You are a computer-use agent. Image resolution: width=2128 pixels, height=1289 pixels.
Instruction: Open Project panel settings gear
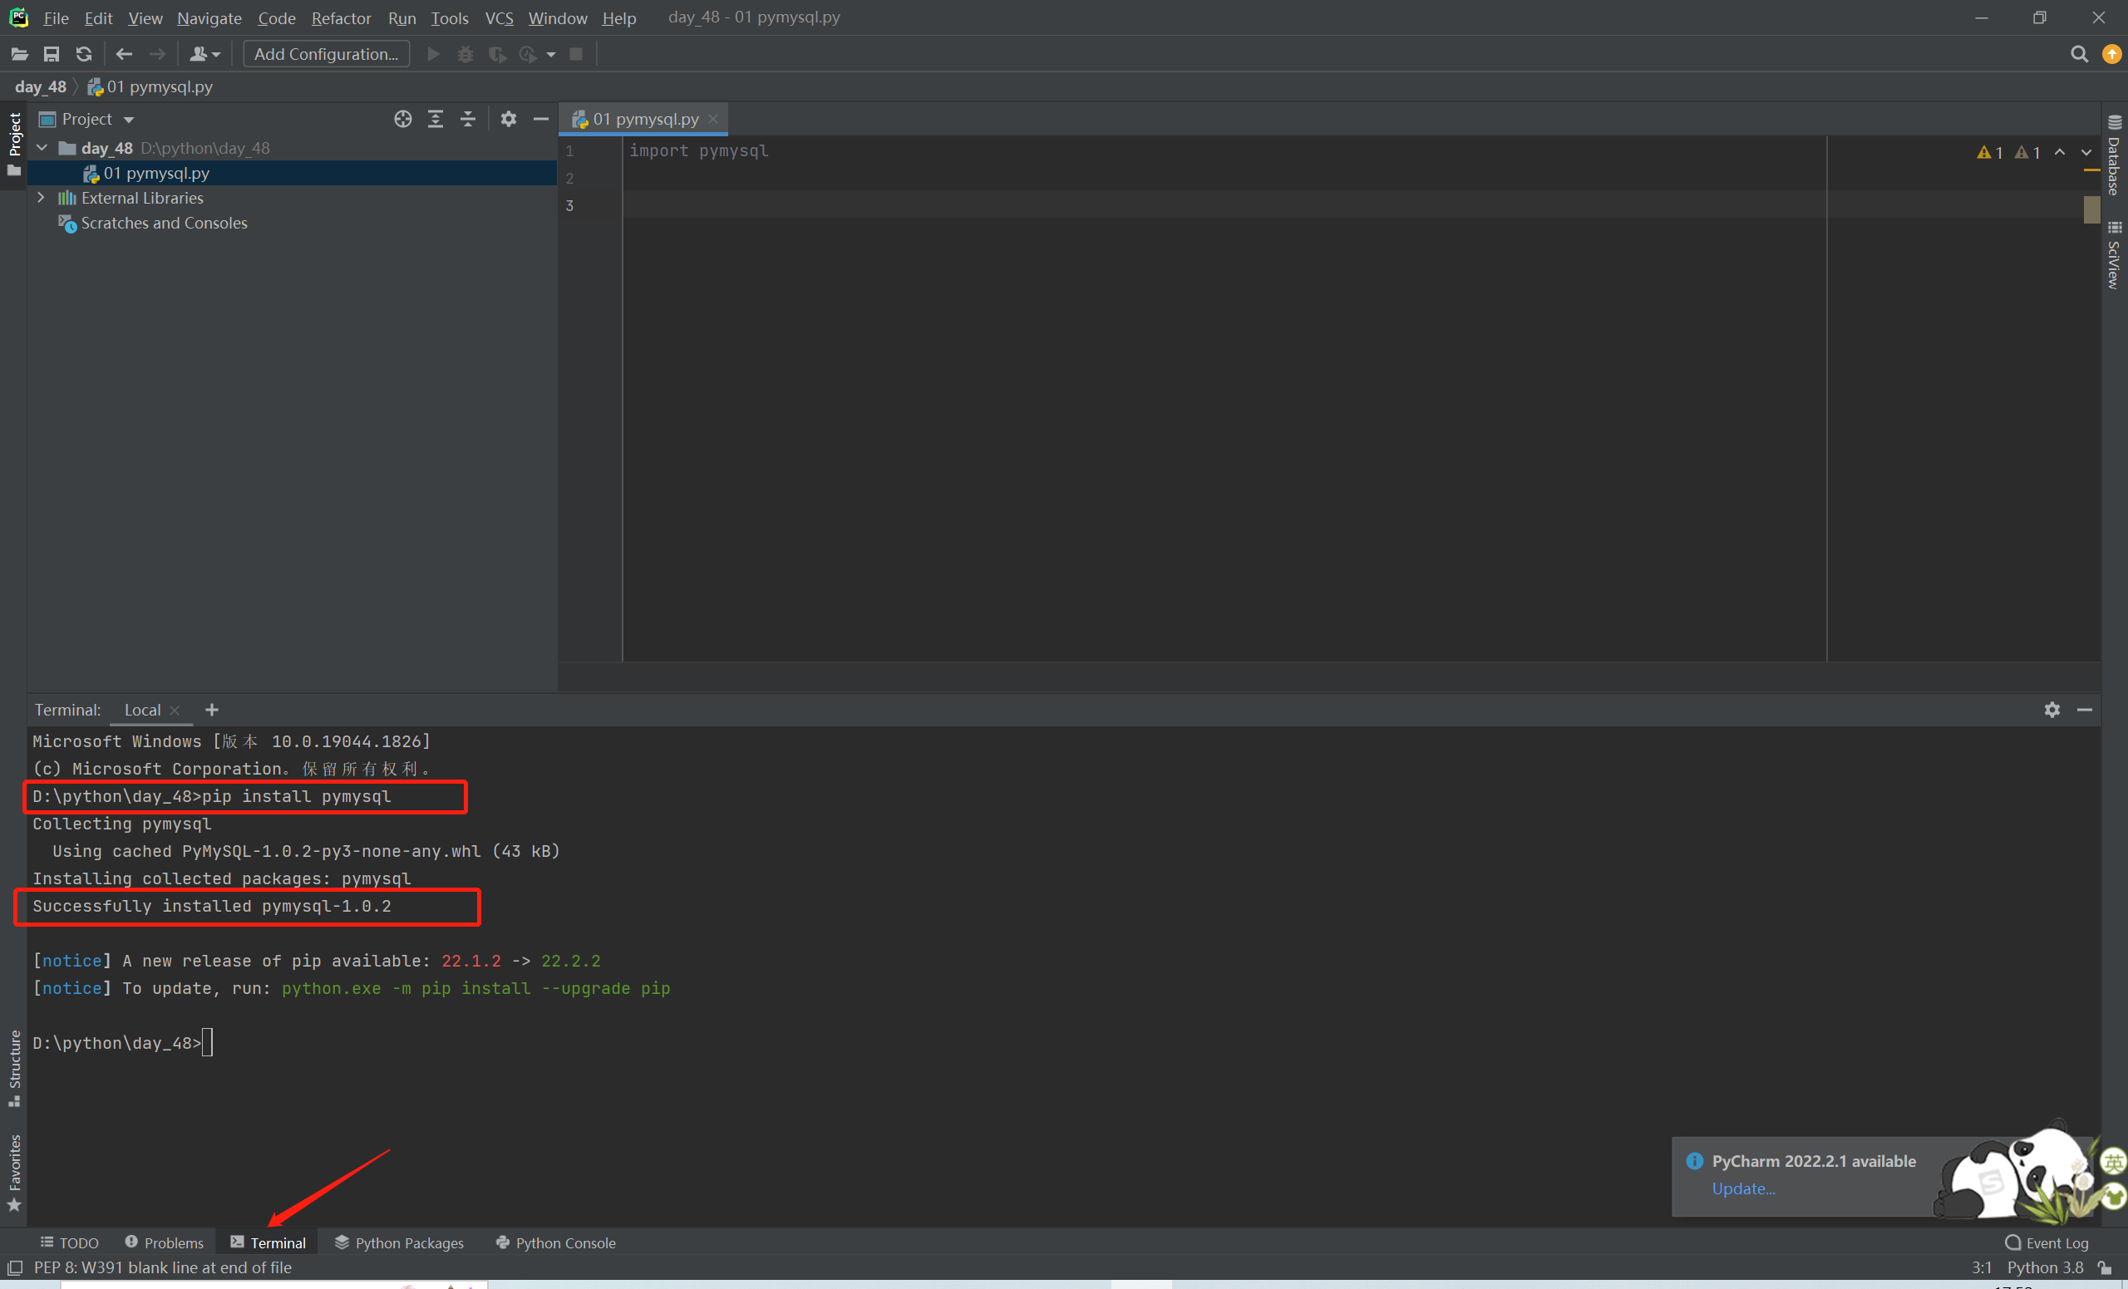(x=509, y=119)
